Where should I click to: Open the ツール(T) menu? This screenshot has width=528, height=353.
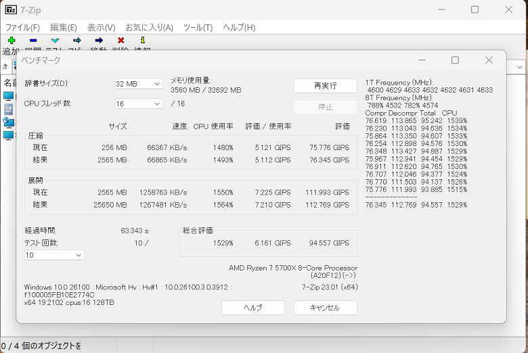[x=198, y=28]
